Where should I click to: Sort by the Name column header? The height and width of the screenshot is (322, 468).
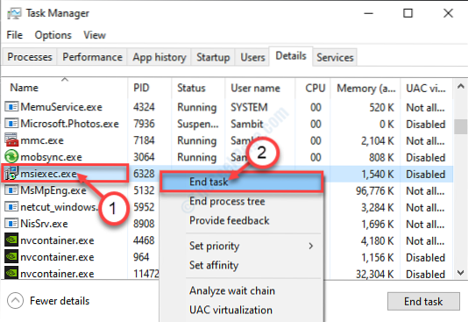[65, 88]
